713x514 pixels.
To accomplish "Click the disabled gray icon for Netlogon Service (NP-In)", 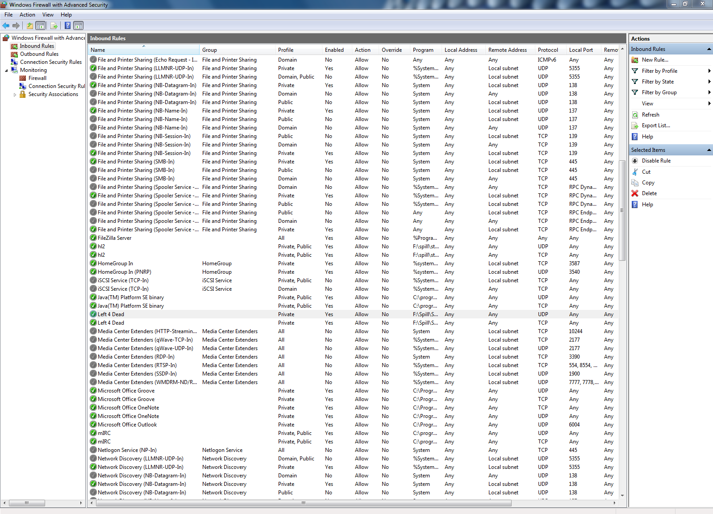I will pos(93,450).
